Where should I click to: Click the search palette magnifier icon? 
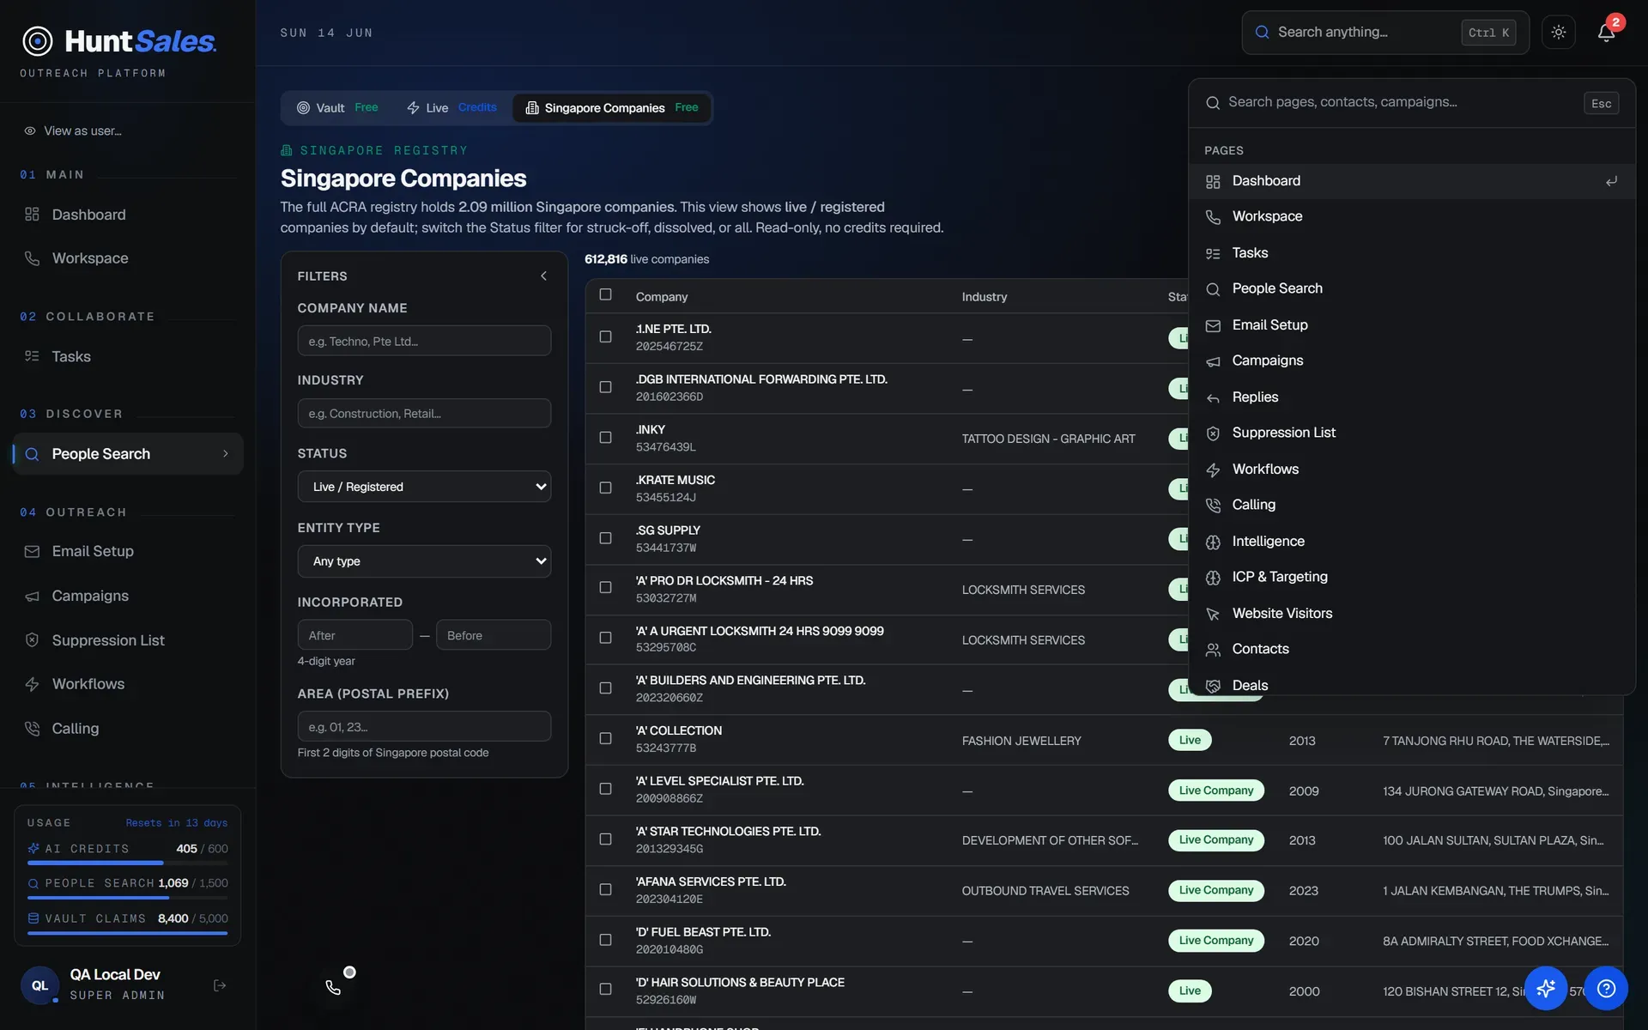(x=1213, y=103)
